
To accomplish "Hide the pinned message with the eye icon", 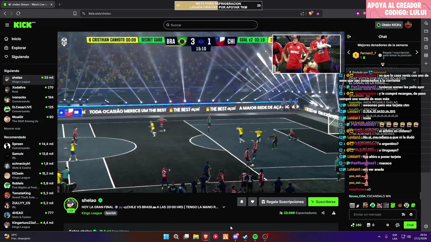I will click(x=415, y=73).
